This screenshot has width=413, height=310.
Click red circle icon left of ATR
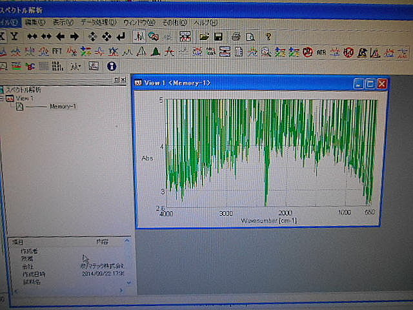(307, 52)
